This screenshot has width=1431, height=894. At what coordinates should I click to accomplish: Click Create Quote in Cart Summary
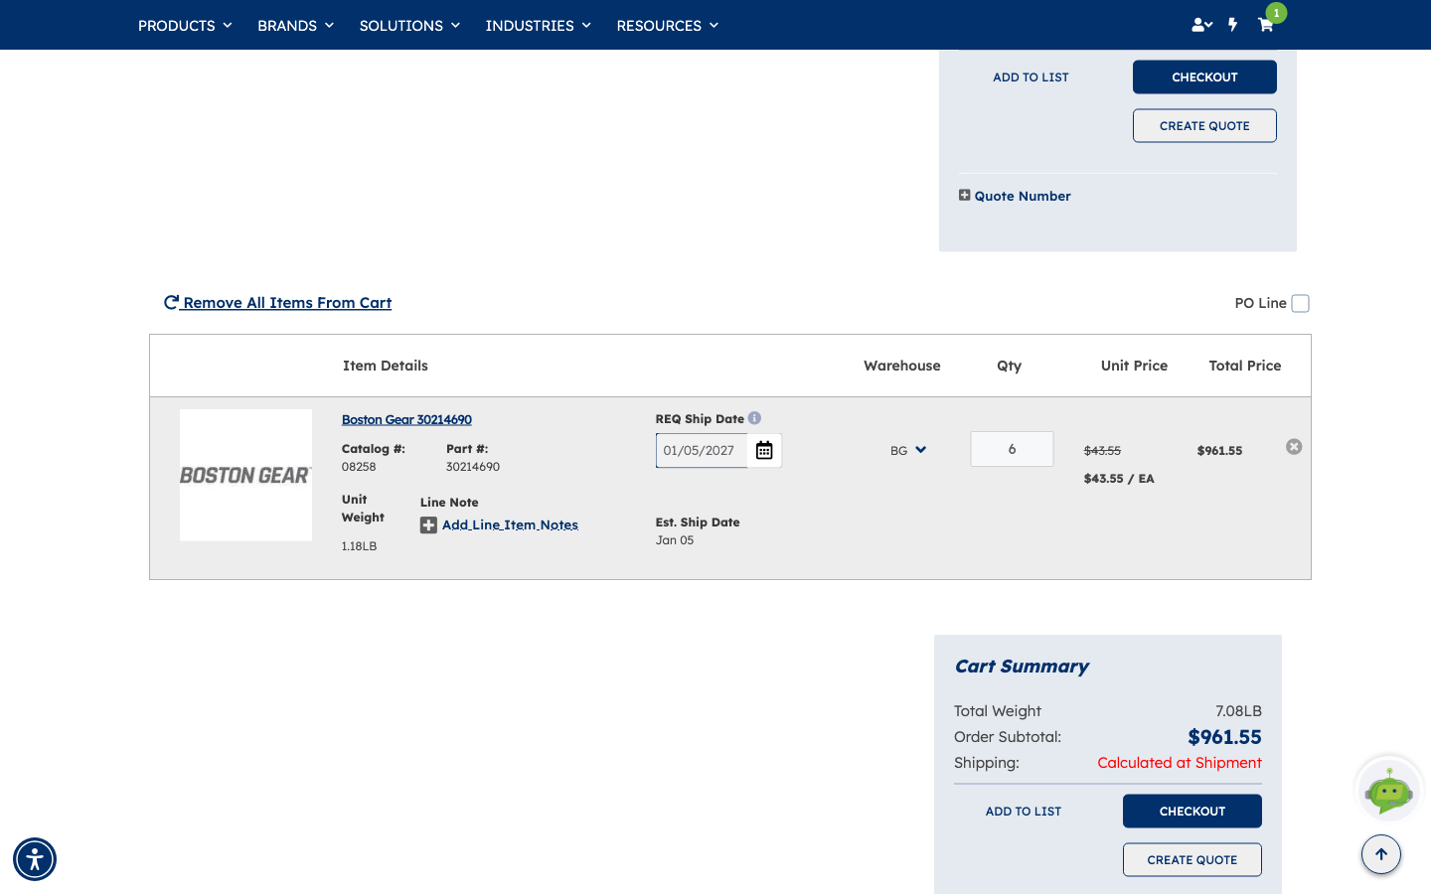point(1192,859)
